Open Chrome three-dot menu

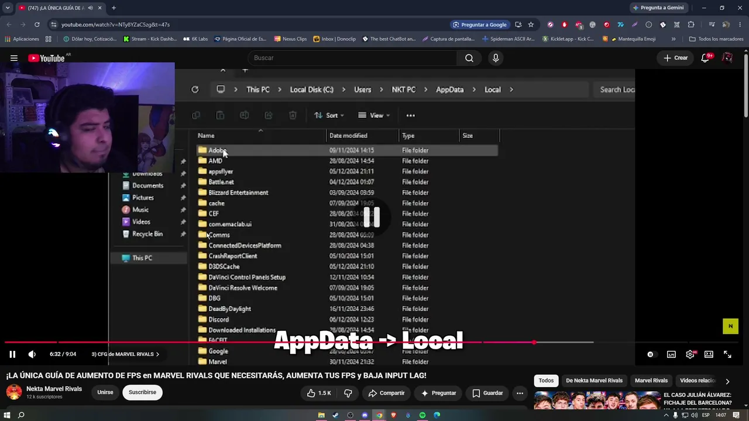740,25
